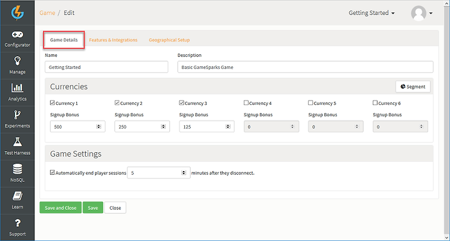The height and width of the screenshot is (241, 450).
Task: Open the Learn book icon
Action: 17,196
